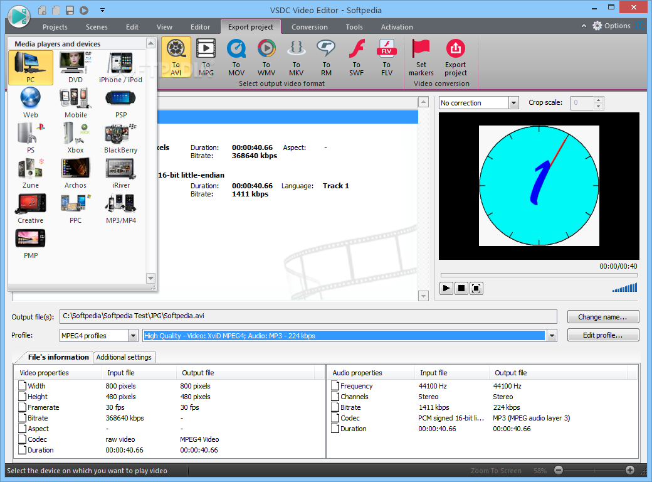652x482 pixels.
Task: Expand the High Quality profile dropdown
Action: pyautogui.click(x=552, y=336)
